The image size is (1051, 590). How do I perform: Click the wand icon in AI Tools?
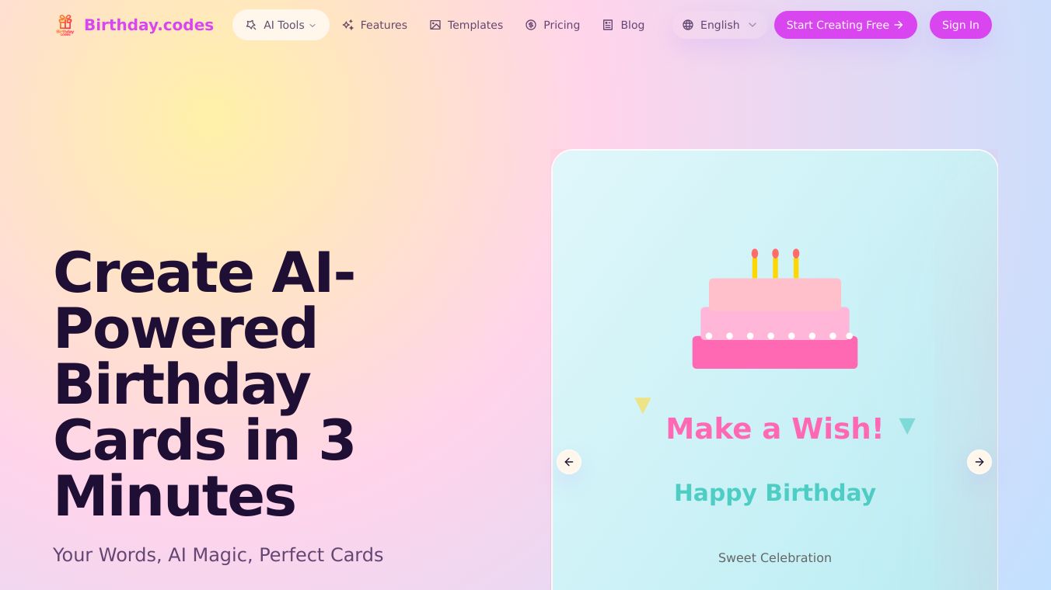coord(251,25)
